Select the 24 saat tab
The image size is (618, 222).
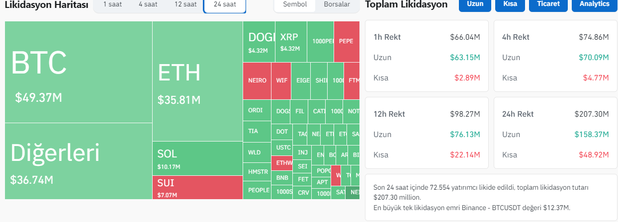225,4
